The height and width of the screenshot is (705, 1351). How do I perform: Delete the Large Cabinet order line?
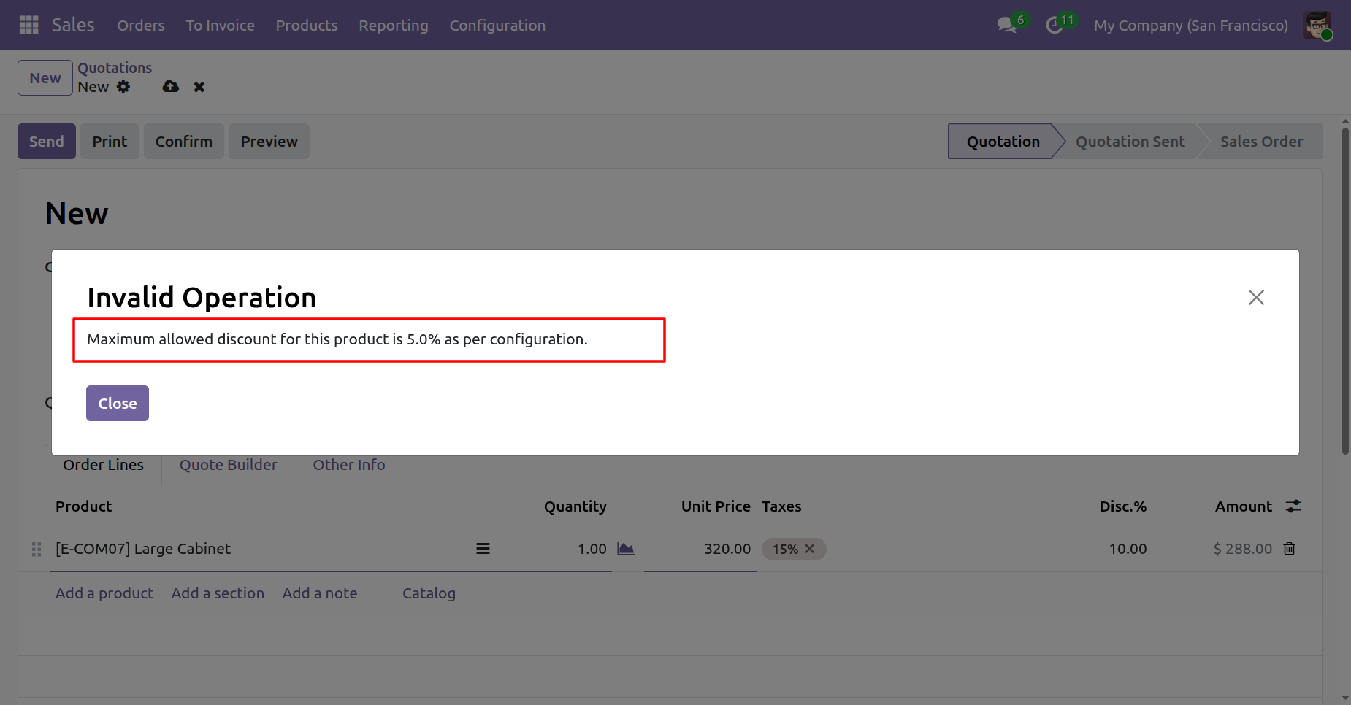(x=1290, y=549)
